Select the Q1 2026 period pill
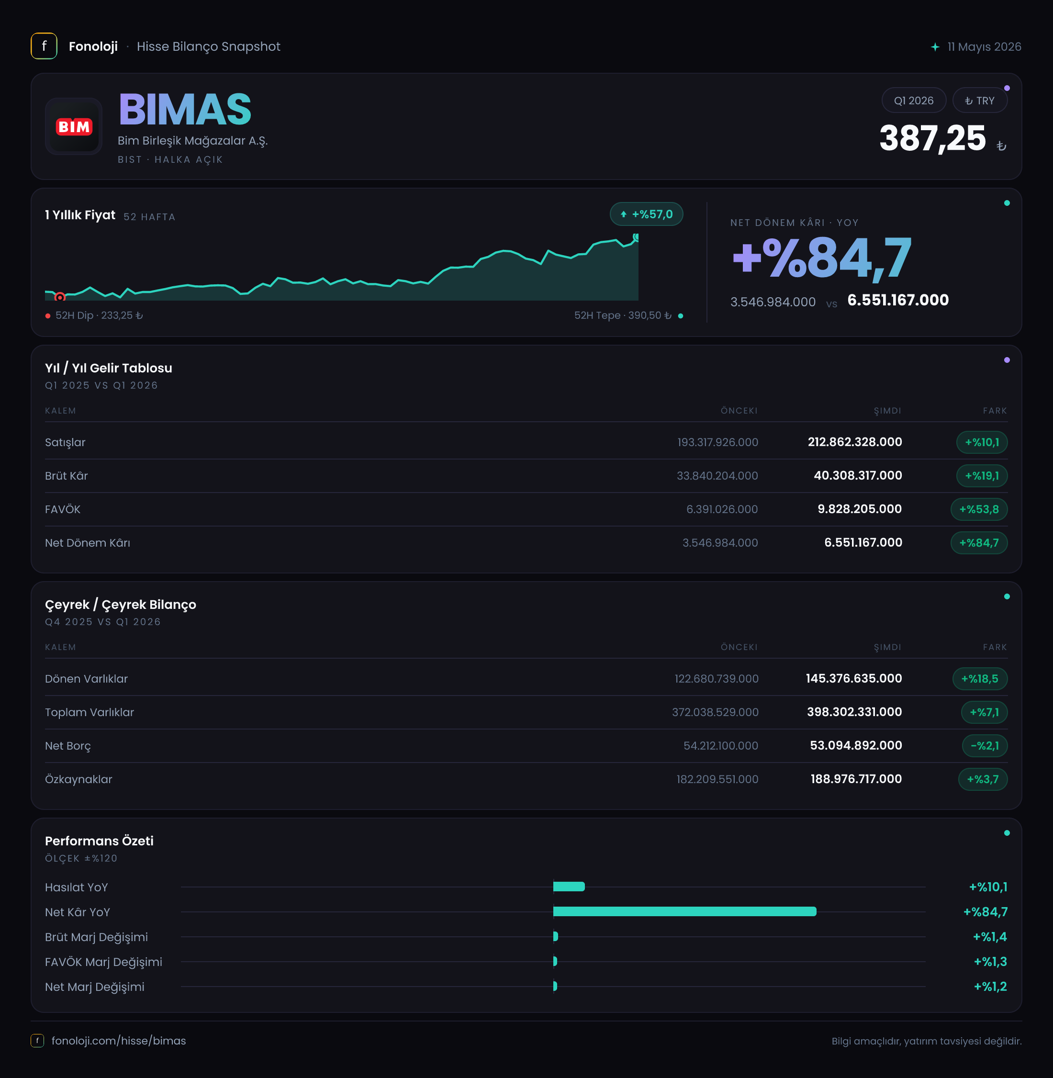 pyautogui.click(x=914, y=101)
